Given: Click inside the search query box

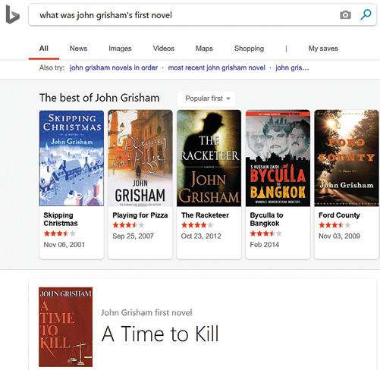Looking at the screenshot, I should tap(203, 15).
